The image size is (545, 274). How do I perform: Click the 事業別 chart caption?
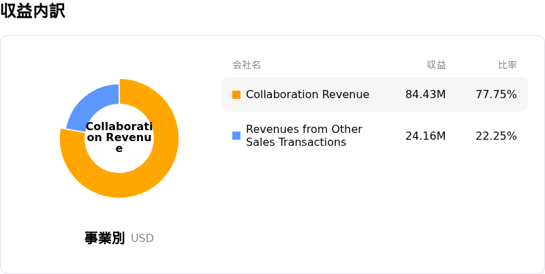click(105, 238)
